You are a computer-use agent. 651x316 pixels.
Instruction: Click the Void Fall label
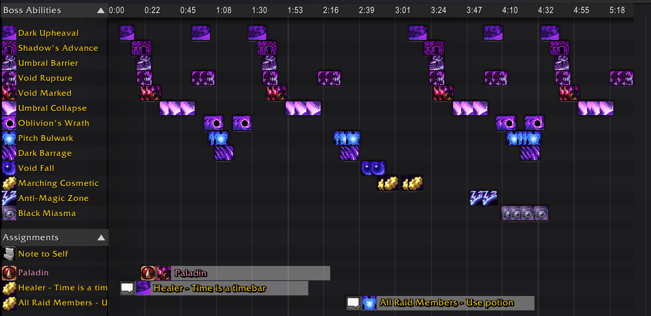click(36, 168)
